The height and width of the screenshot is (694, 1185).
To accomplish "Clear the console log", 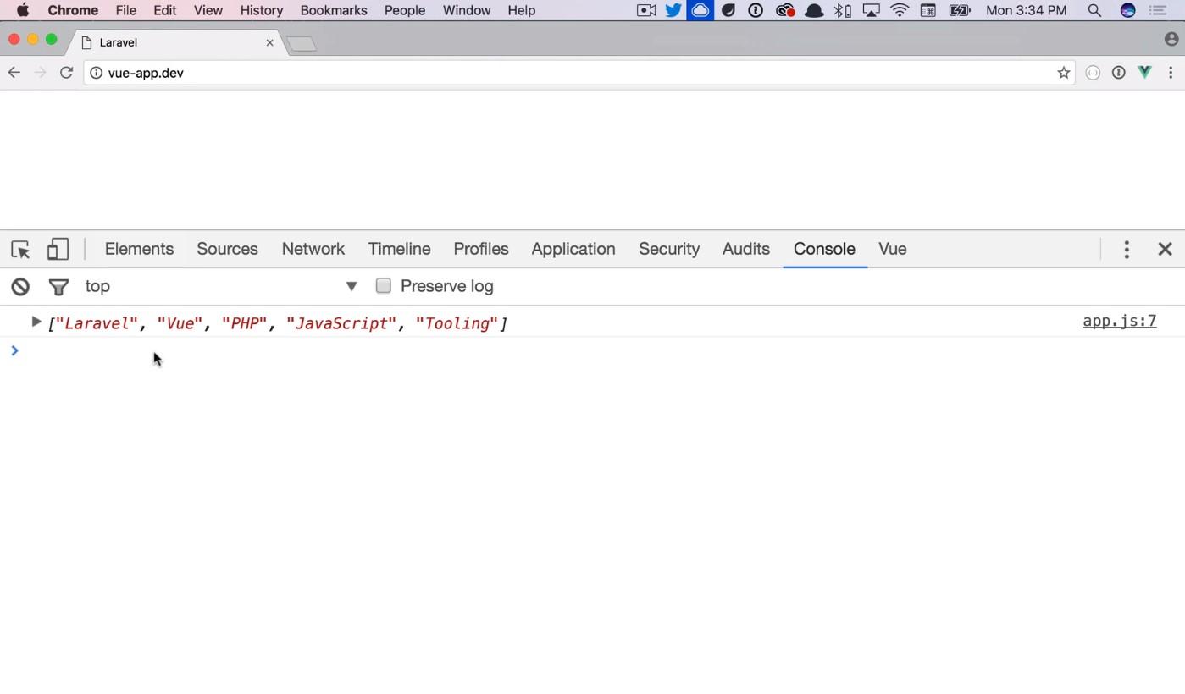I will click(x=20, y=287).
